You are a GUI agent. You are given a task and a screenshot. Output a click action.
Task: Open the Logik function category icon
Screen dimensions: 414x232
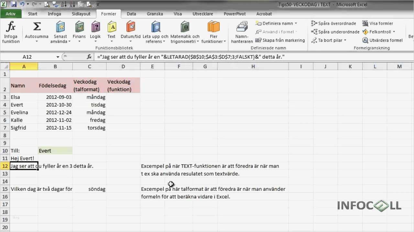[x=95, y=31]
